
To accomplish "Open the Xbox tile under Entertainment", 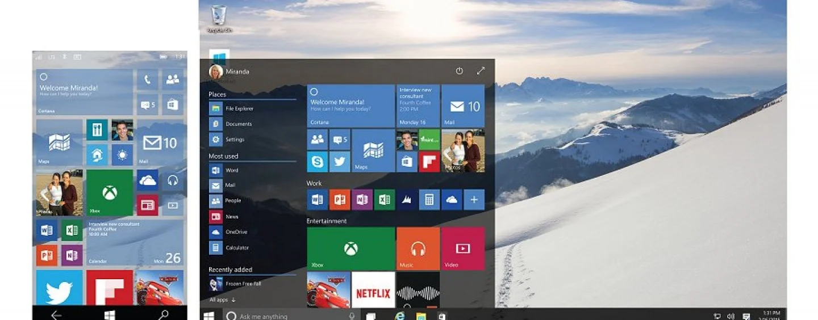I will click(350, 249).
